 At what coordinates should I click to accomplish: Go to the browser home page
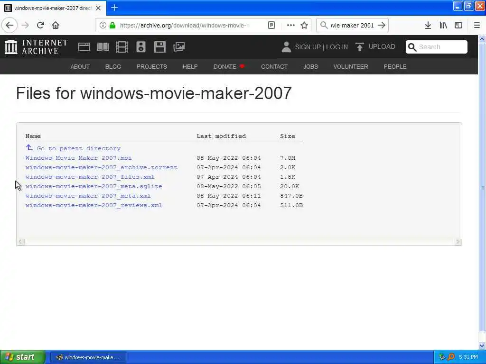56,25
